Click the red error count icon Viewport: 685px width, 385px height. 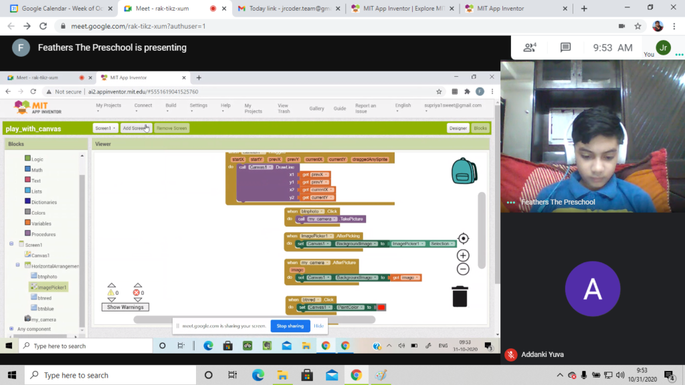point(136,292)
